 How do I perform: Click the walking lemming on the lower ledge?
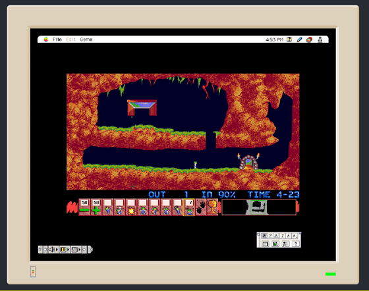(195, 165)
